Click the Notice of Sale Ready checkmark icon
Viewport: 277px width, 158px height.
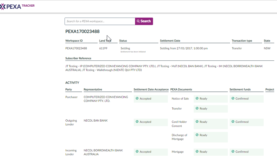pos(197,99)
